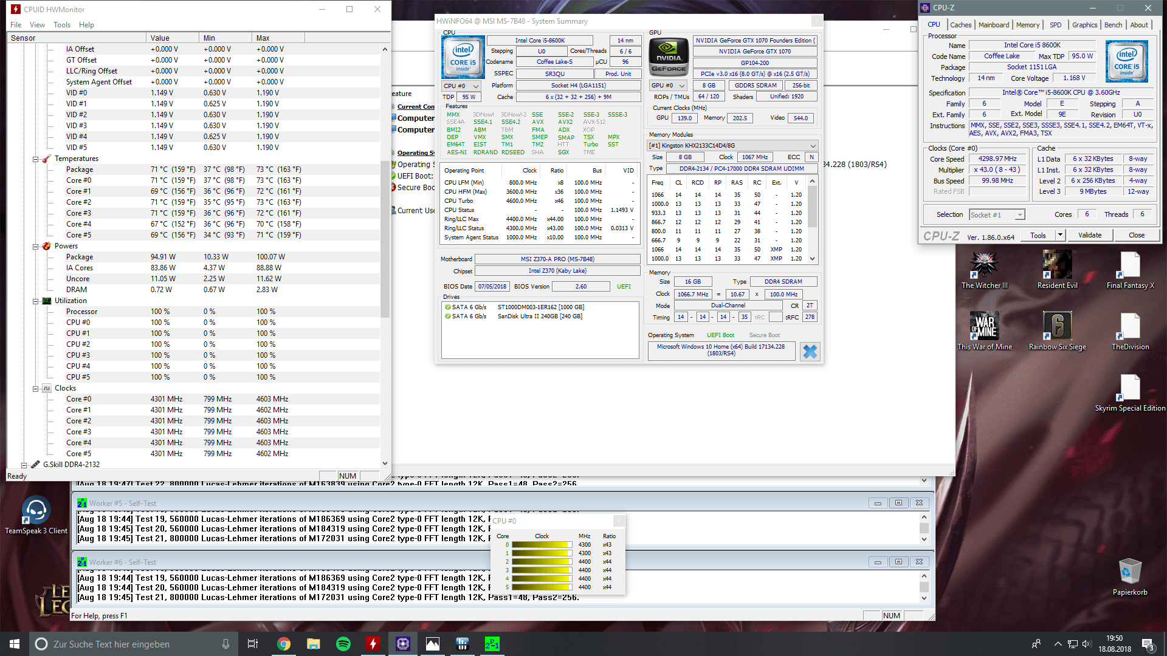
Task: Open the CPU #0 selector dropdown in HWiNFO
Action: coord(461,86)
